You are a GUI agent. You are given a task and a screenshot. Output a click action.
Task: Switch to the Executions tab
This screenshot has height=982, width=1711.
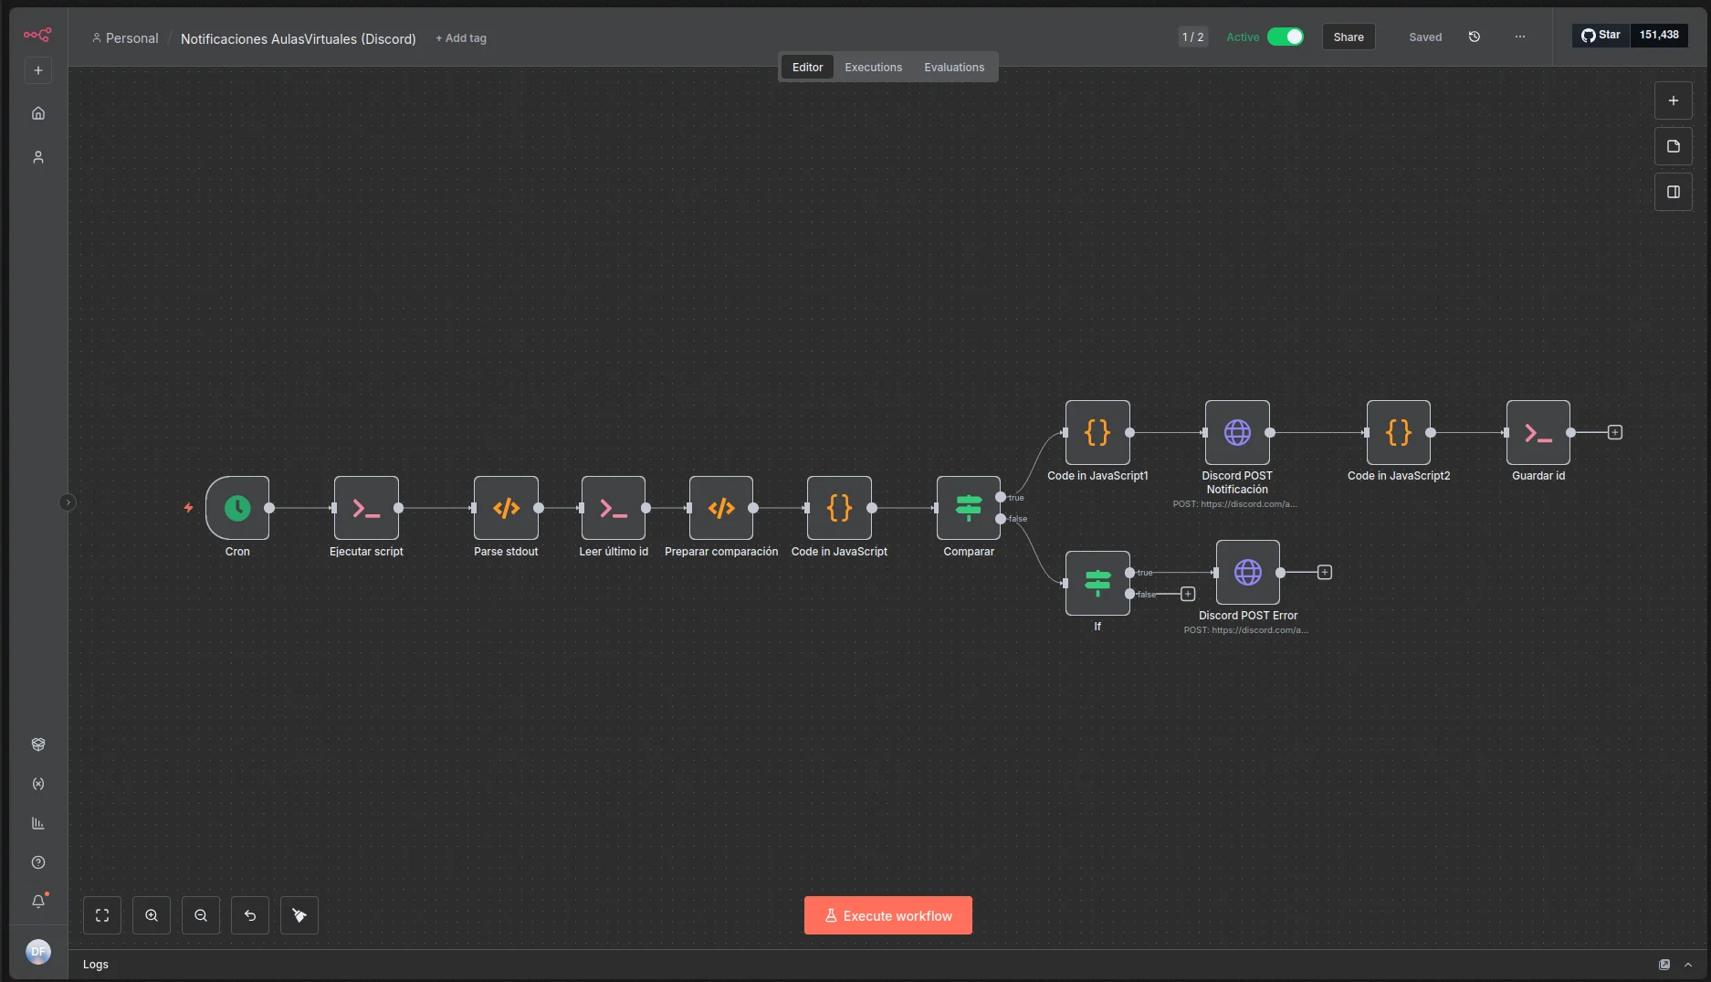tap(872, 67)
